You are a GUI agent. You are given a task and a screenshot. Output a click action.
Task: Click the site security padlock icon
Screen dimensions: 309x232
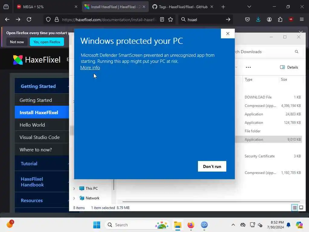(57, 19)
